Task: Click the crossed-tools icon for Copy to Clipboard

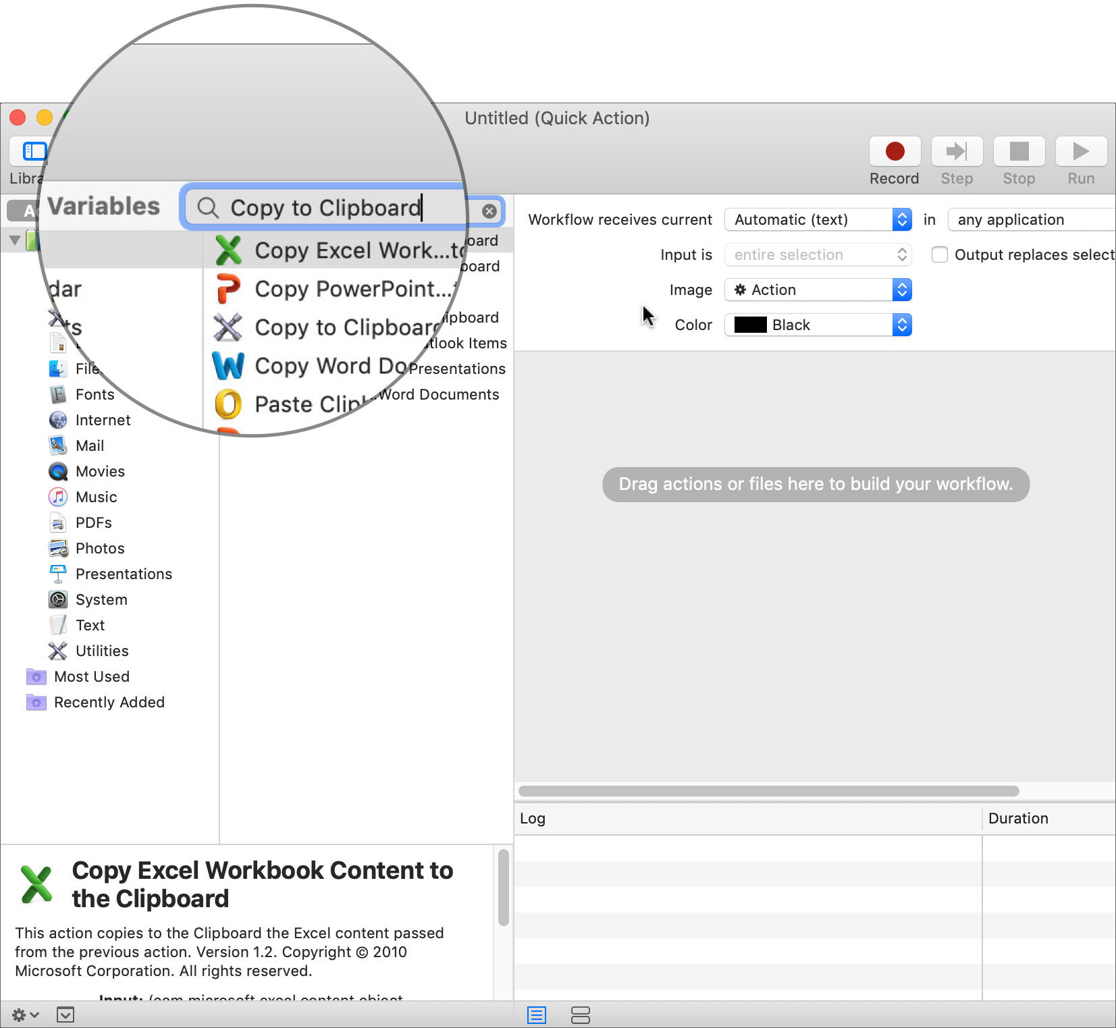Action: 228,327
